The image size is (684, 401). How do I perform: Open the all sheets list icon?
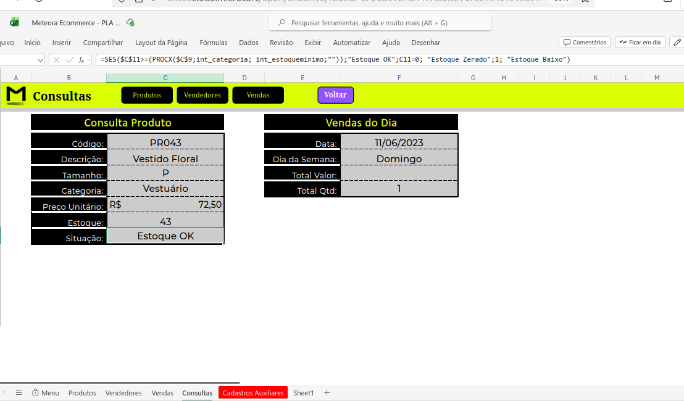point(19,393)
